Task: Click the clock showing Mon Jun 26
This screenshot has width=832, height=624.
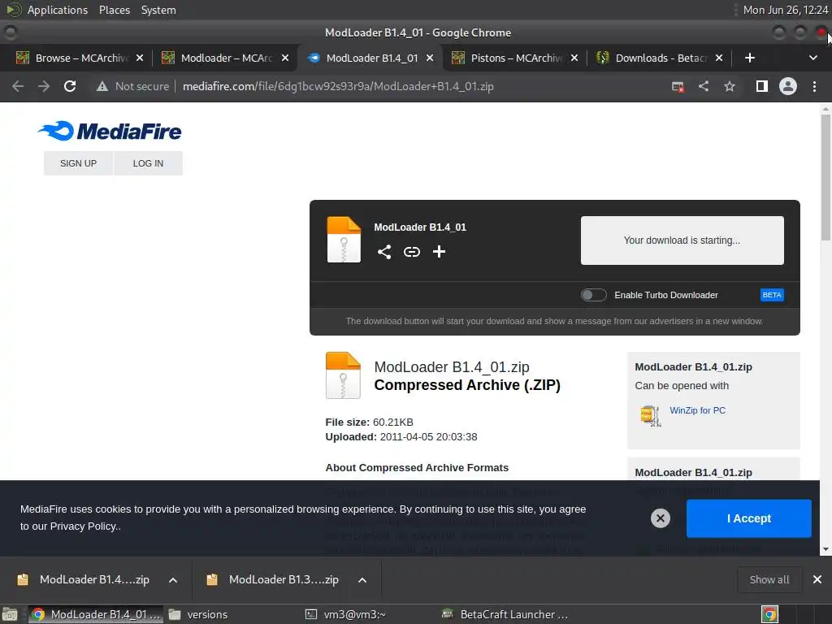Action: (786, 10)
